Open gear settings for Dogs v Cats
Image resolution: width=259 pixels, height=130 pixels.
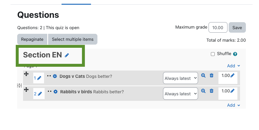[55, 76]
